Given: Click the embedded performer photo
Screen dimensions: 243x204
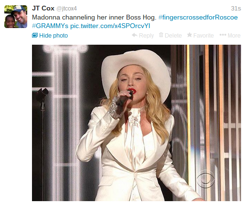Looking at the screenshot, I should [137, 123].
